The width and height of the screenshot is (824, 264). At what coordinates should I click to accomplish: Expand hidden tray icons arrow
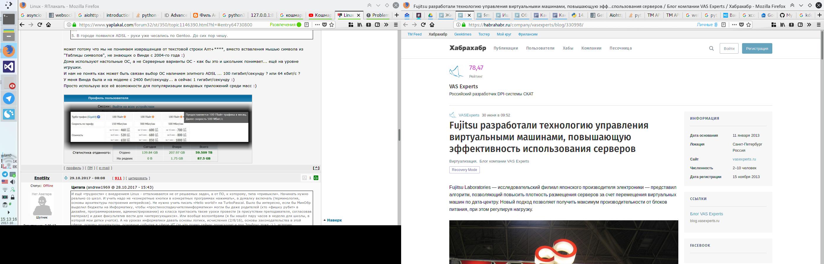tap(9, 212)
